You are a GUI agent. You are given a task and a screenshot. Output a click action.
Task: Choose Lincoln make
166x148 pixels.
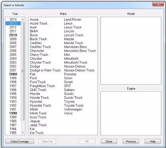[x=69, y=31]
